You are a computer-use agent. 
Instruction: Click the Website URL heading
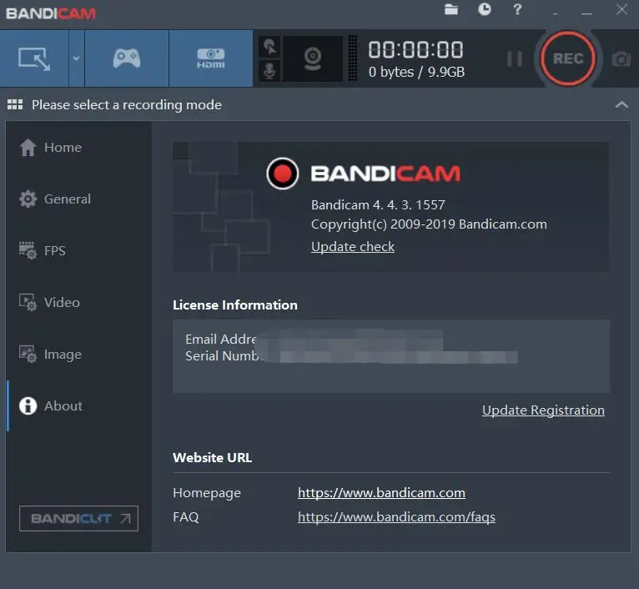tap(213, 457)
